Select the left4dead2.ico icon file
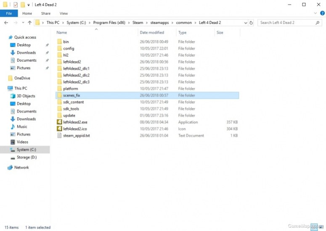Image resolution: width=326 pixels, height=231 pixels. point(59,129)
